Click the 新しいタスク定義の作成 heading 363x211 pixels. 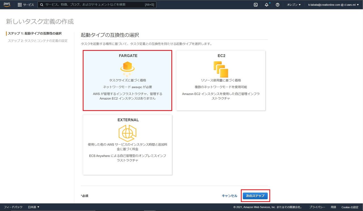coord(40,22)
